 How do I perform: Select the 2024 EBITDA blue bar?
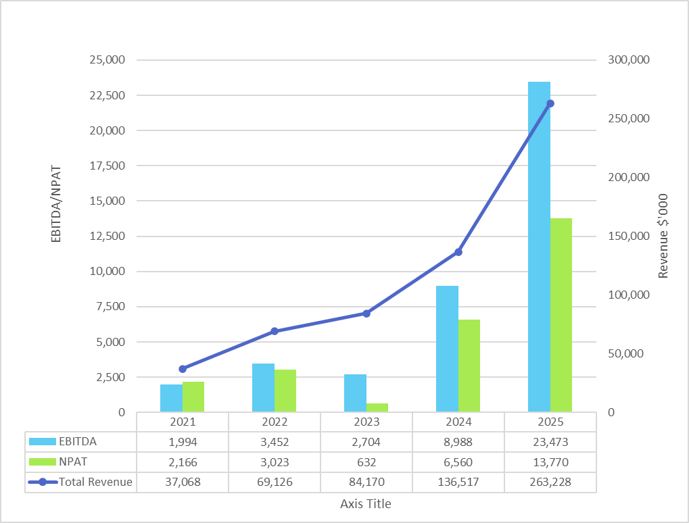447,349
